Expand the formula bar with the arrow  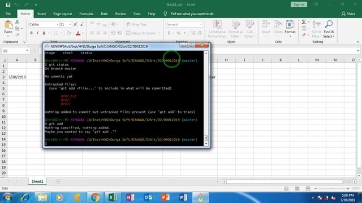tap(358, 51)
